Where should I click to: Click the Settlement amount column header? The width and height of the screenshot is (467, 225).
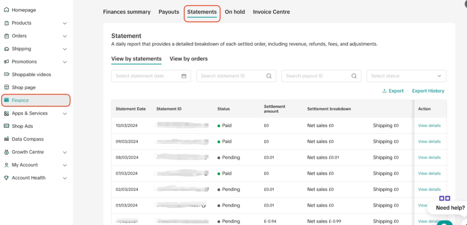point(274,109)
